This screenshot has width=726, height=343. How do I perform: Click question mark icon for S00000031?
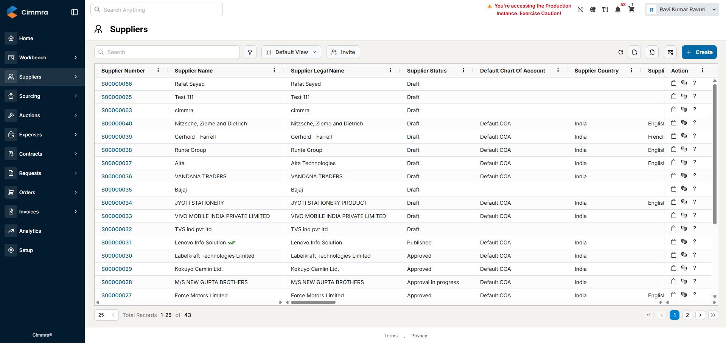[x=695, y=242]
